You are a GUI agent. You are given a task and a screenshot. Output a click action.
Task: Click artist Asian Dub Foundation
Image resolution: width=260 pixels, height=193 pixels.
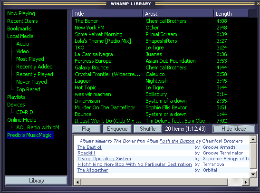171,61
